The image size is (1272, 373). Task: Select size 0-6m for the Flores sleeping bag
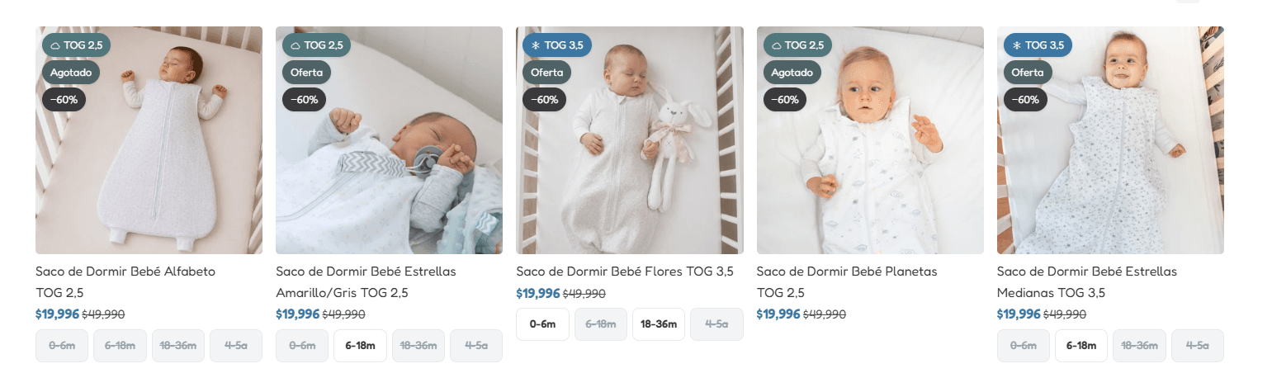tap(542, 324)
